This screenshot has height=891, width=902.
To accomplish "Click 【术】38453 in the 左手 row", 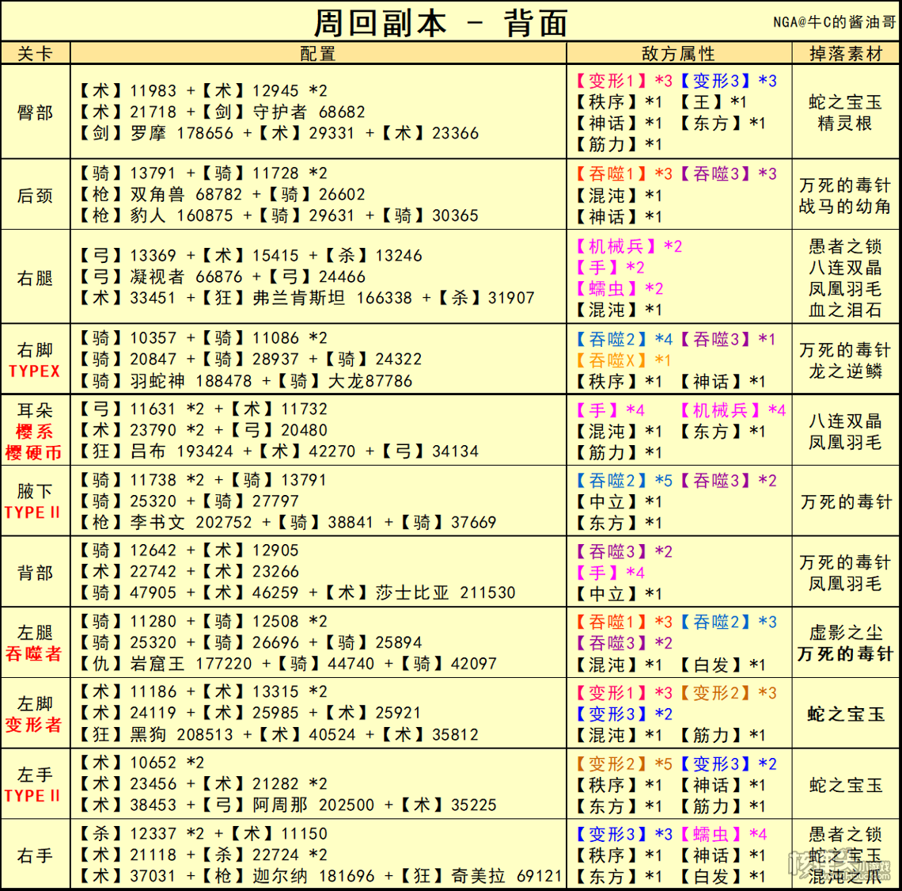I will (x=126, y=805).
